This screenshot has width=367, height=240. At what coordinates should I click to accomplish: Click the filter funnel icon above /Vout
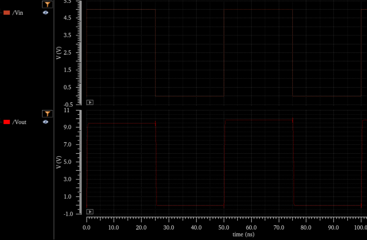[47, 114]
